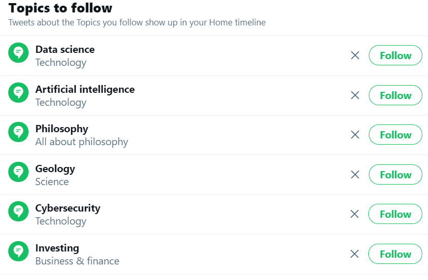Click the Geology topic icon
Screen dimensions: 428x280
coord(18,172)
